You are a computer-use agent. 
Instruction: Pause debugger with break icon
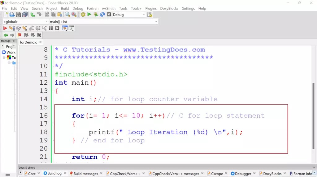pos(51,28)
